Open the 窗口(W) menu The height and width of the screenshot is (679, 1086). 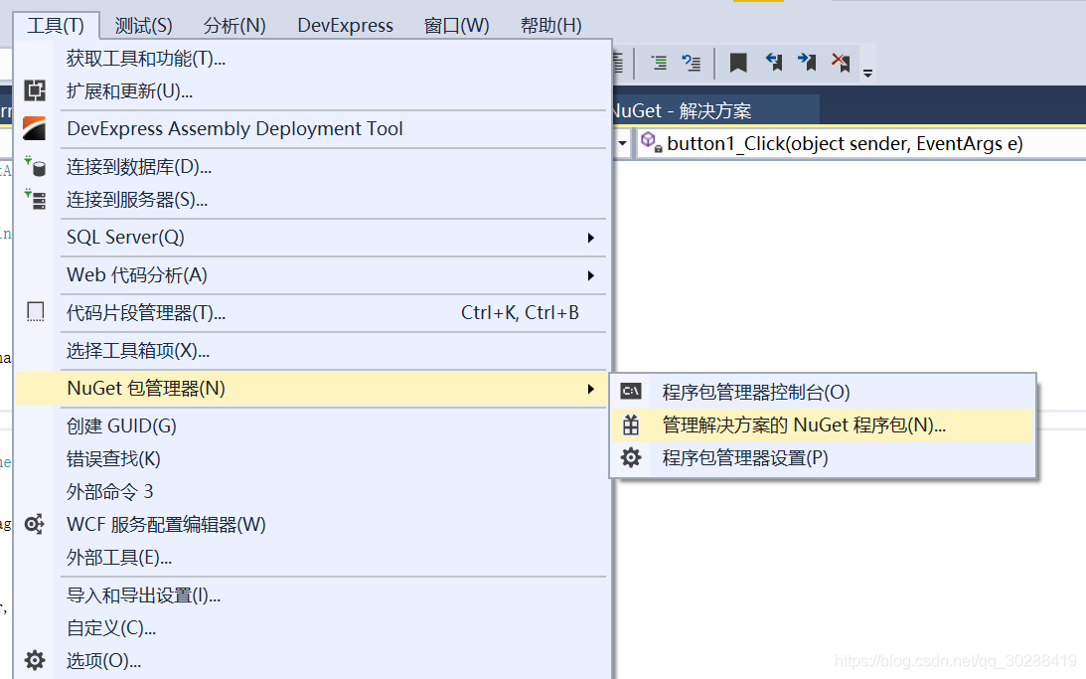[x=456, y=26]
